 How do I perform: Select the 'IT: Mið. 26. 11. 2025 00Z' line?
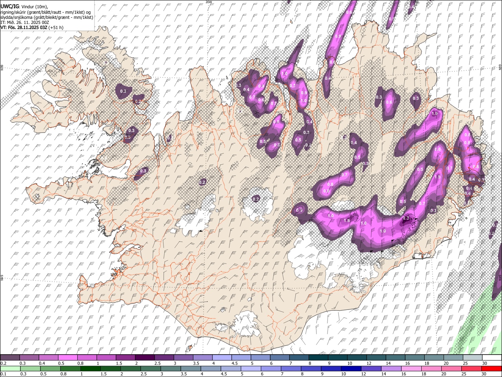point(25,22)
